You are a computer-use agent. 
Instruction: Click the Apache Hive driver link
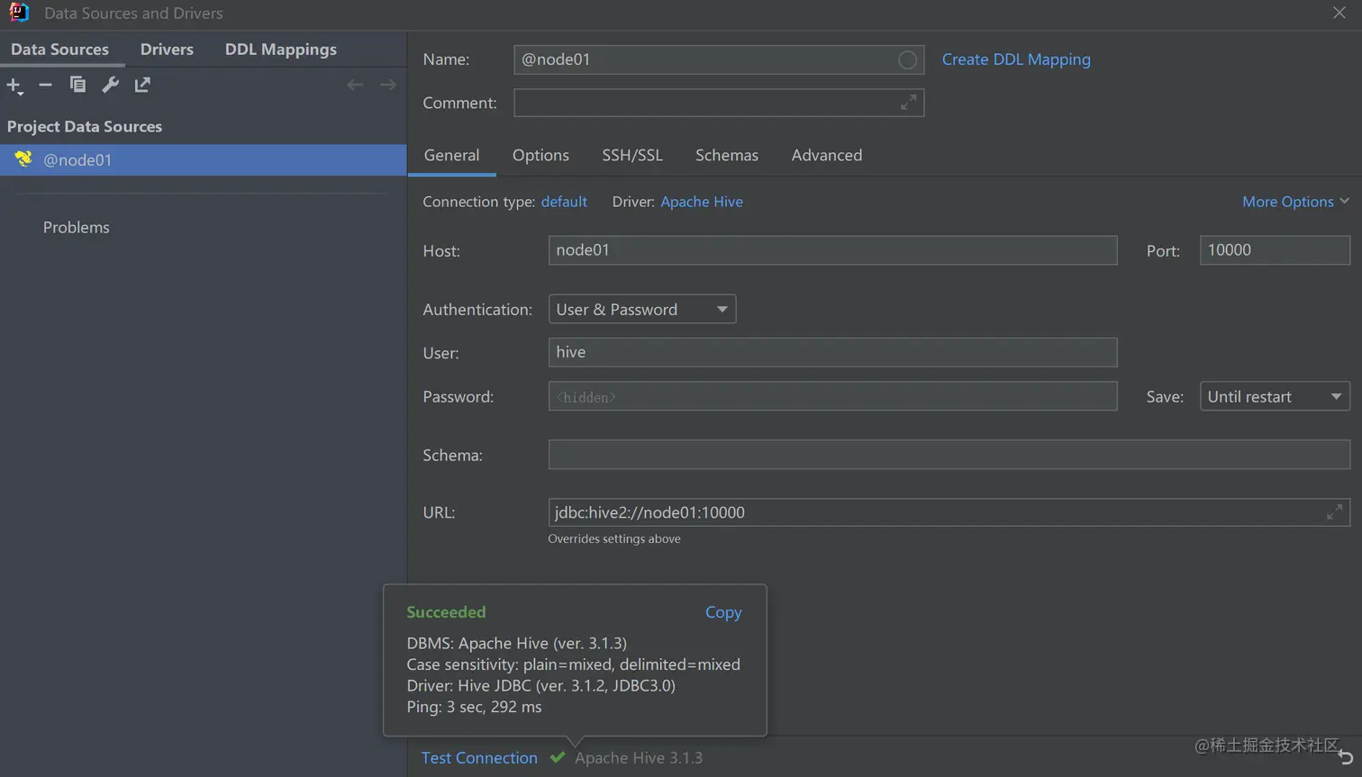pyautogui.click(x=702, y=202)
